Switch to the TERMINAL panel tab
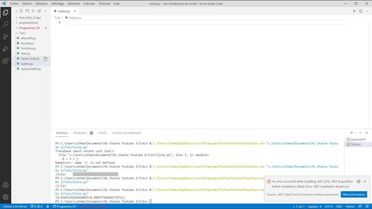This screenshot has width=372, height=209. point(62,133)
